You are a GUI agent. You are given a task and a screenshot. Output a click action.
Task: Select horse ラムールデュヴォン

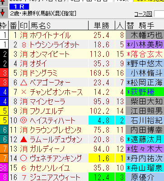[x=56, y=139]
